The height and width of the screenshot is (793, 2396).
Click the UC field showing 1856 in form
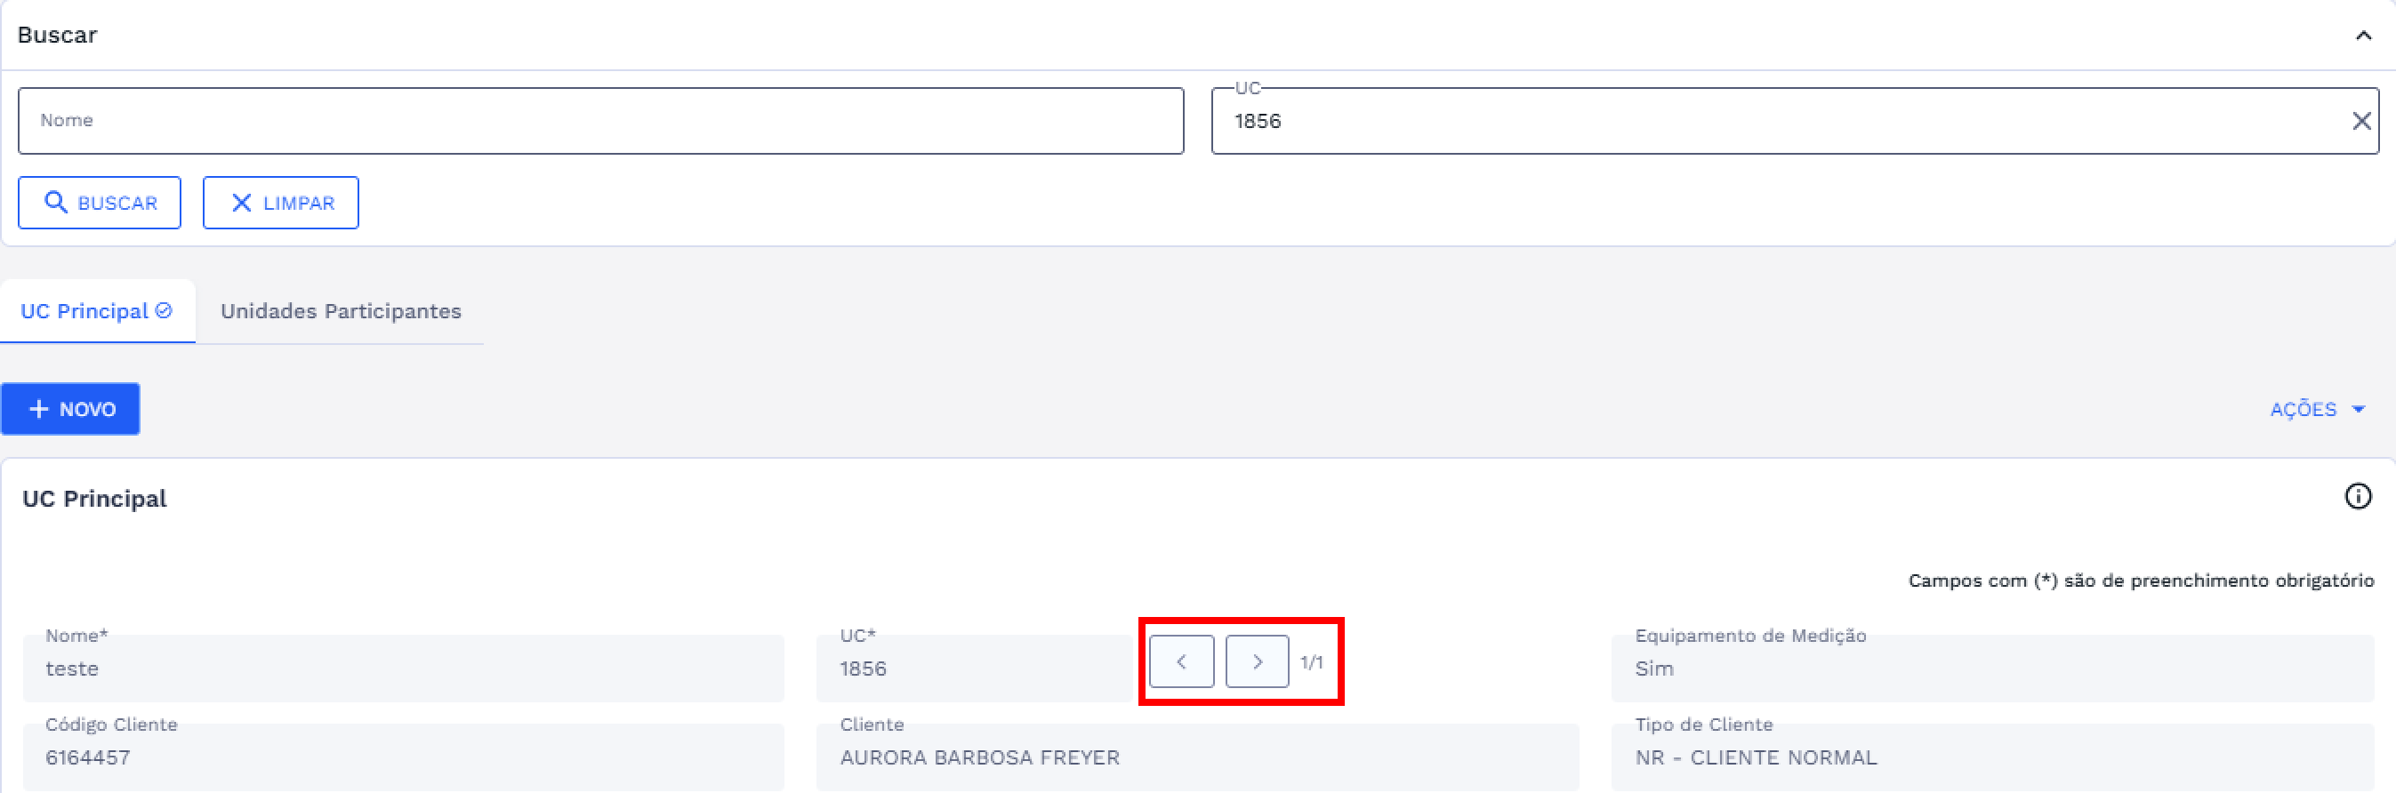[977, 669]
